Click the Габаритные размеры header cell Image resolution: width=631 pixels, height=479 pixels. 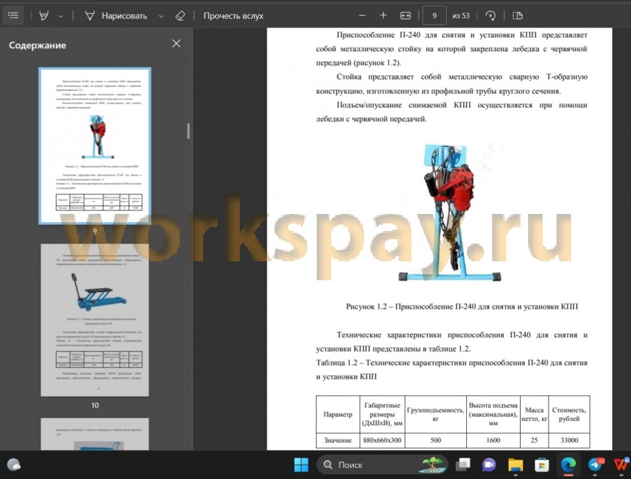[382, 414]
